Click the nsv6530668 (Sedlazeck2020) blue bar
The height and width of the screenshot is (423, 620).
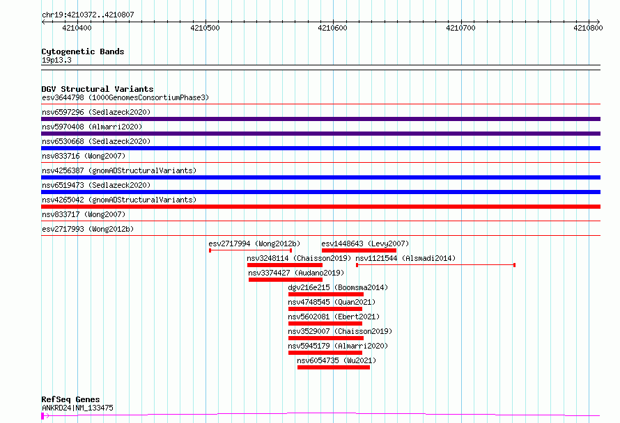pyautogui.click(x=320, y=148)
